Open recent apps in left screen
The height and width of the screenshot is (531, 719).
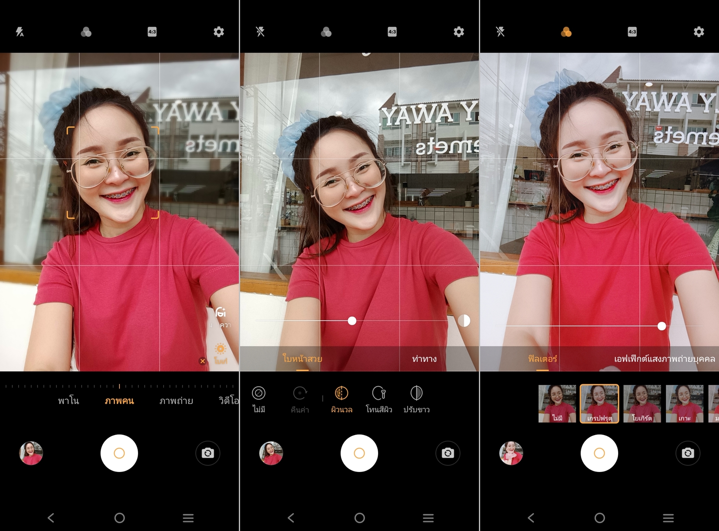tap(188, 518)
